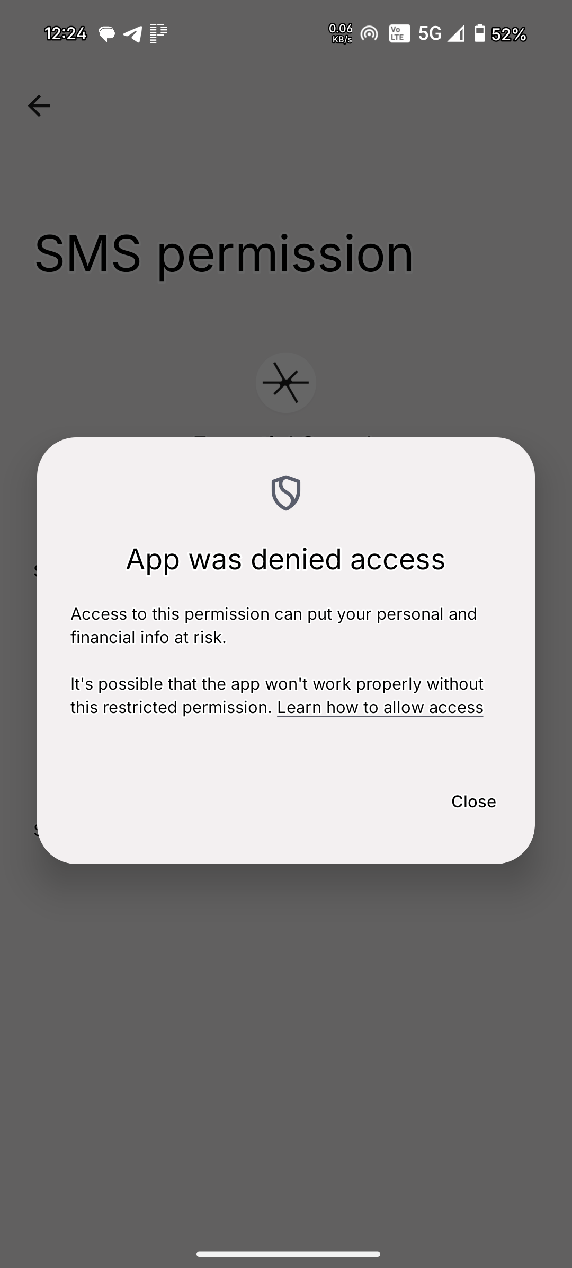Tap the 52% battery percentage text
Screen dimensions: 572x1268
point(508,34)
